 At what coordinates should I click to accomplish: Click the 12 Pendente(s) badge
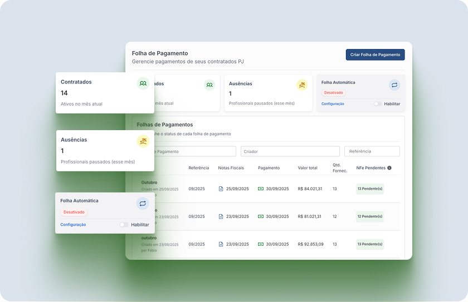370,216
